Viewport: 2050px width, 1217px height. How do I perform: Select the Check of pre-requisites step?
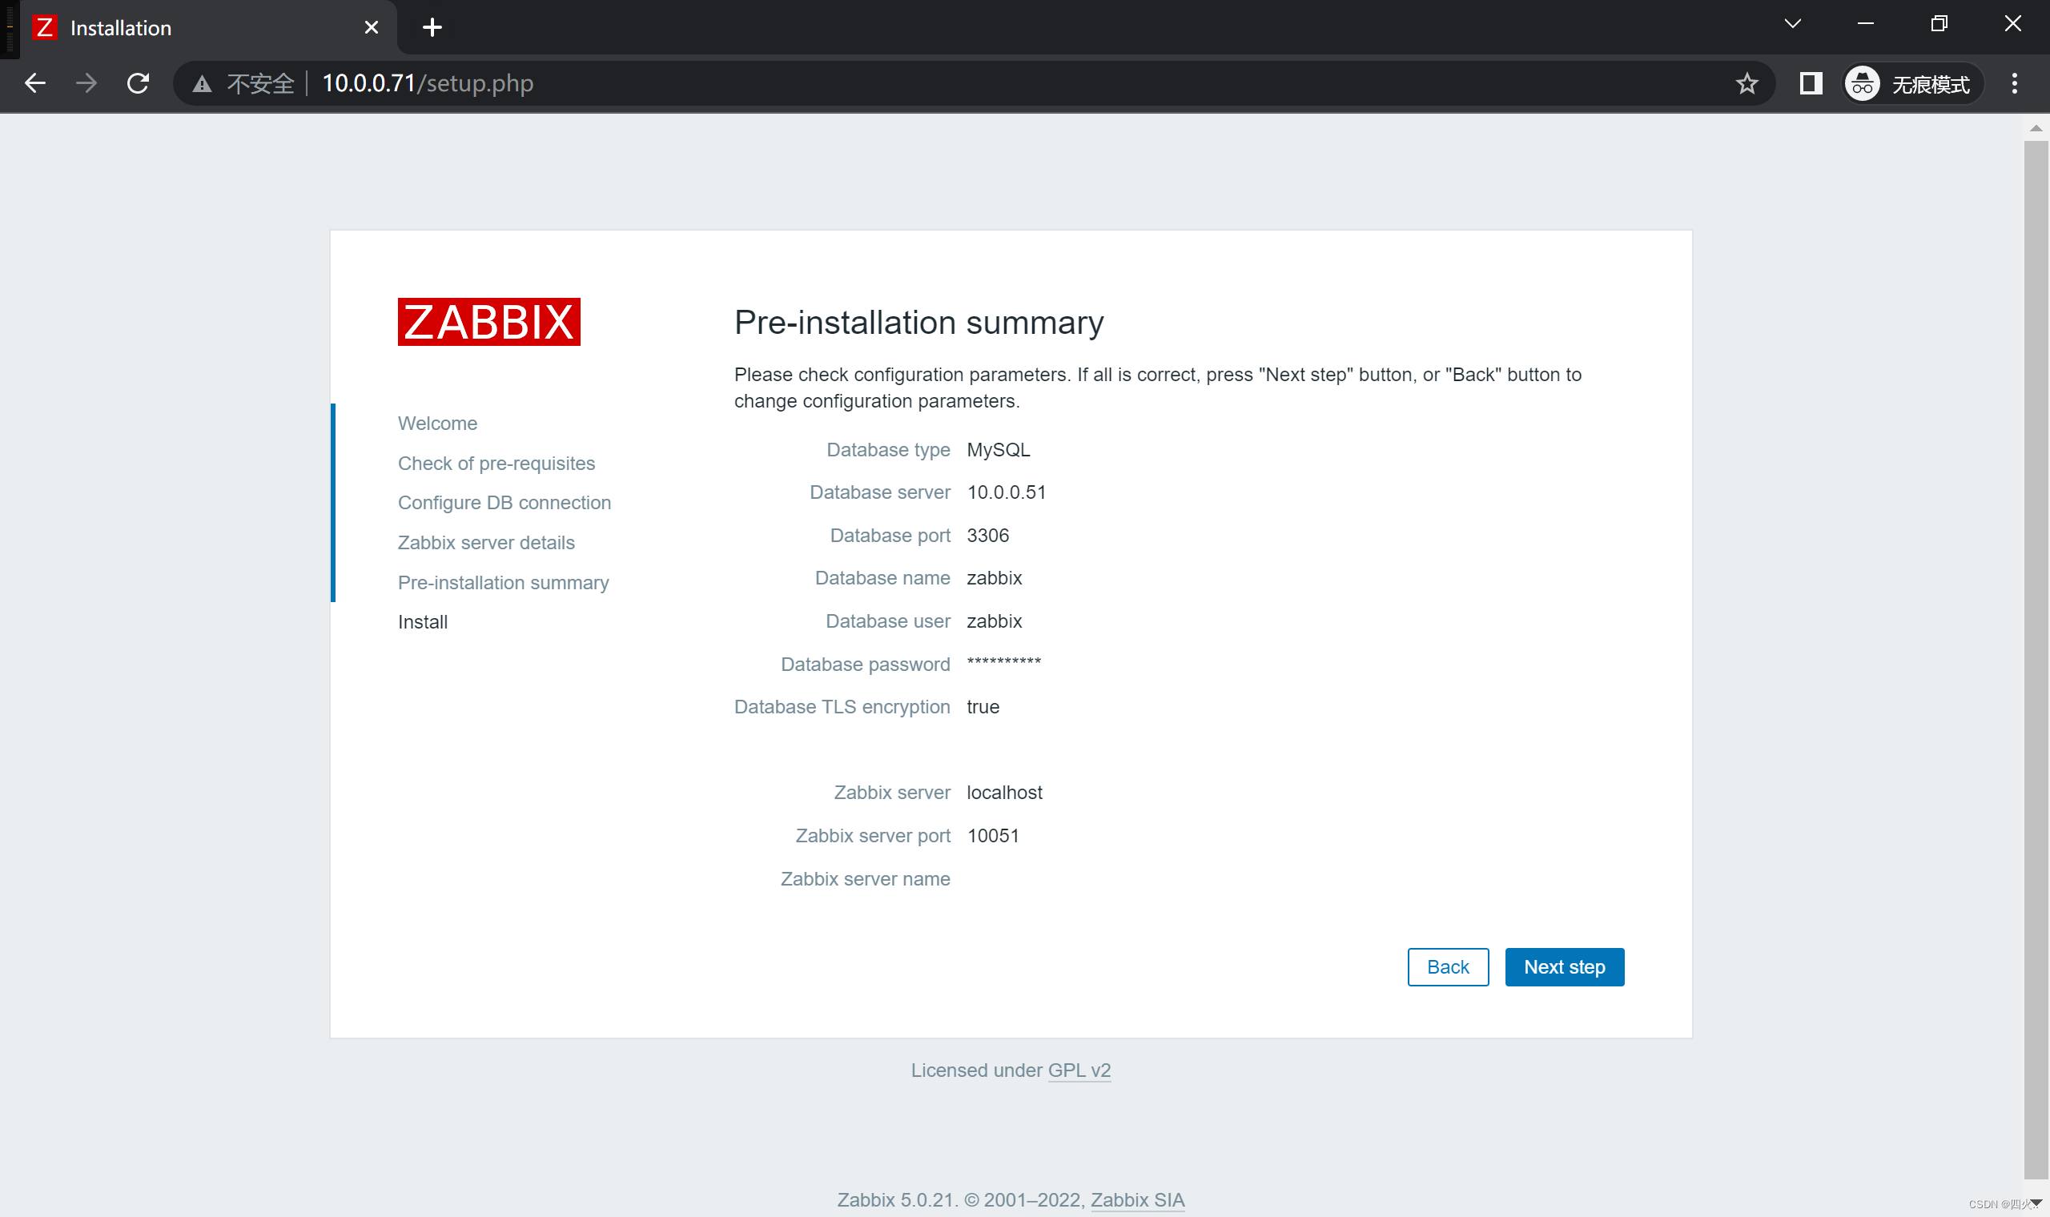click(496, 464)
